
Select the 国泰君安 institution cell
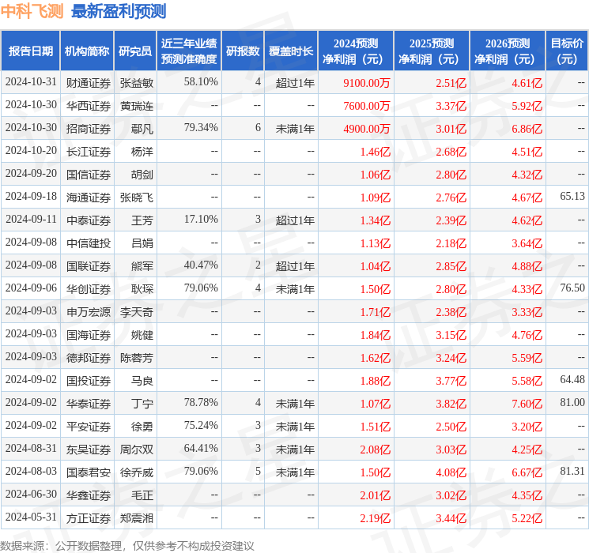[x=89, y=472]
